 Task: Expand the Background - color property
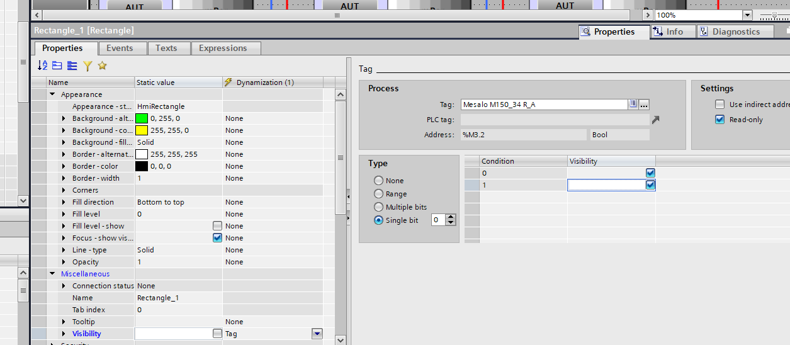click(x=64, y=130)
